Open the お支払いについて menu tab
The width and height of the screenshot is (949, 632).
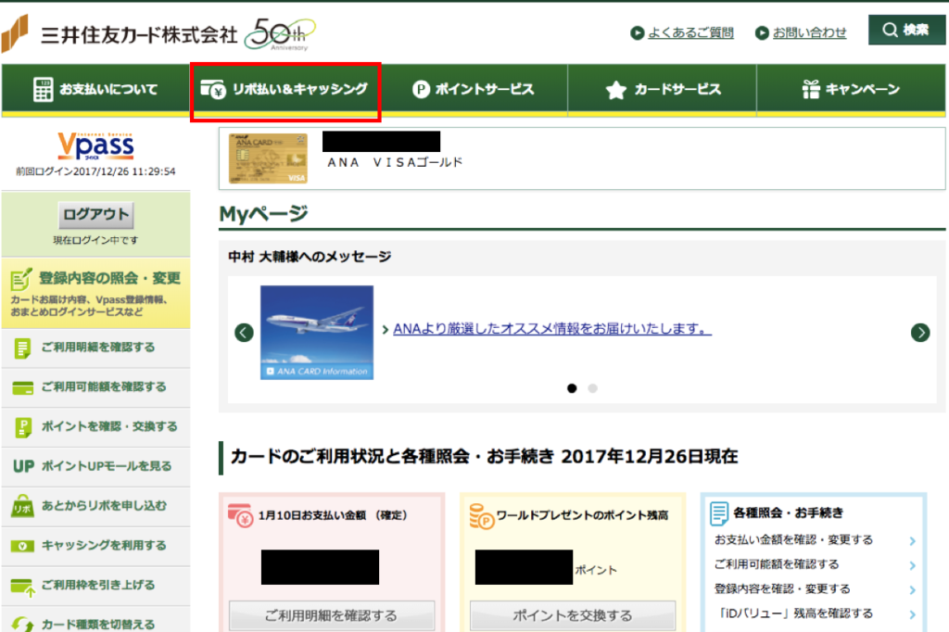click(95, 90)
